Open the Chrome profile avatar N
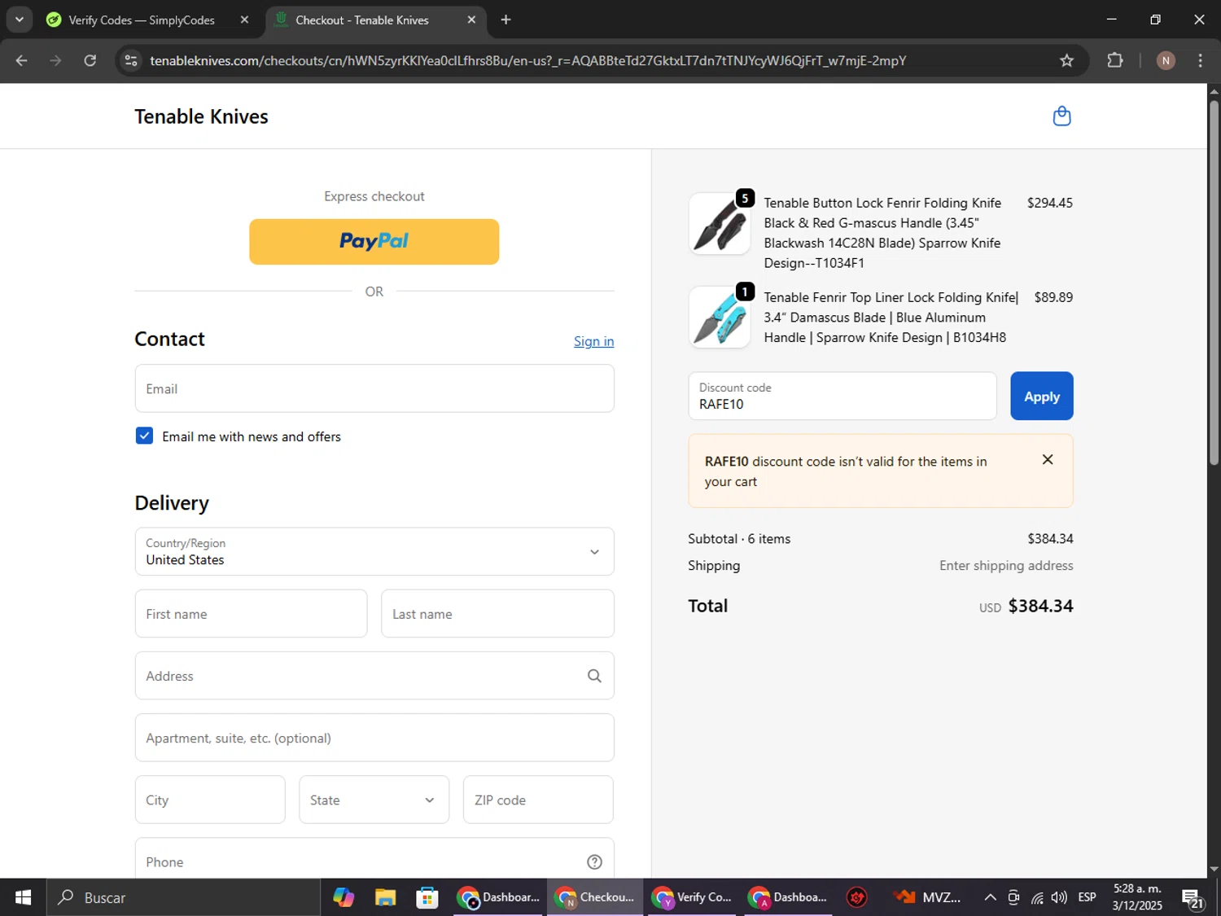This screenshot has height=916, width=1221. coord(1166,60)
